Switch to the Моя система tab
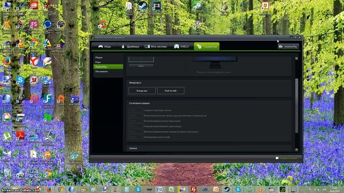The image size is (344, 193). 156,47
